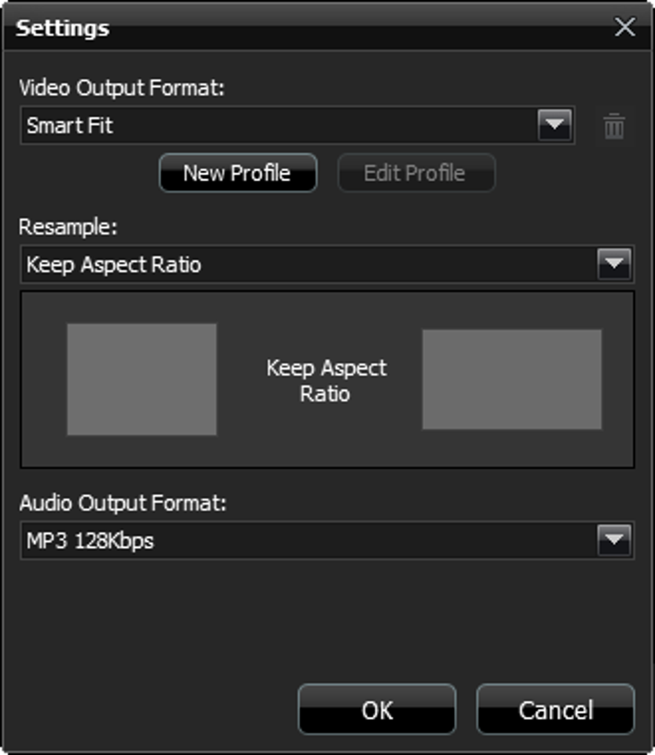Open the Resample dropdown arrow
Image resolution: width=655 pixels, height=755 pixels.
tap(614, 264)
